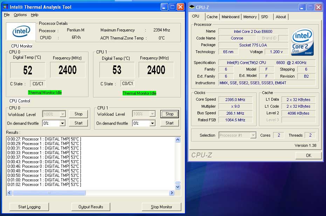Click the Results list scroll down arrow
The width and height of the screenshot is (326, 216).
(x=178, y=187)
